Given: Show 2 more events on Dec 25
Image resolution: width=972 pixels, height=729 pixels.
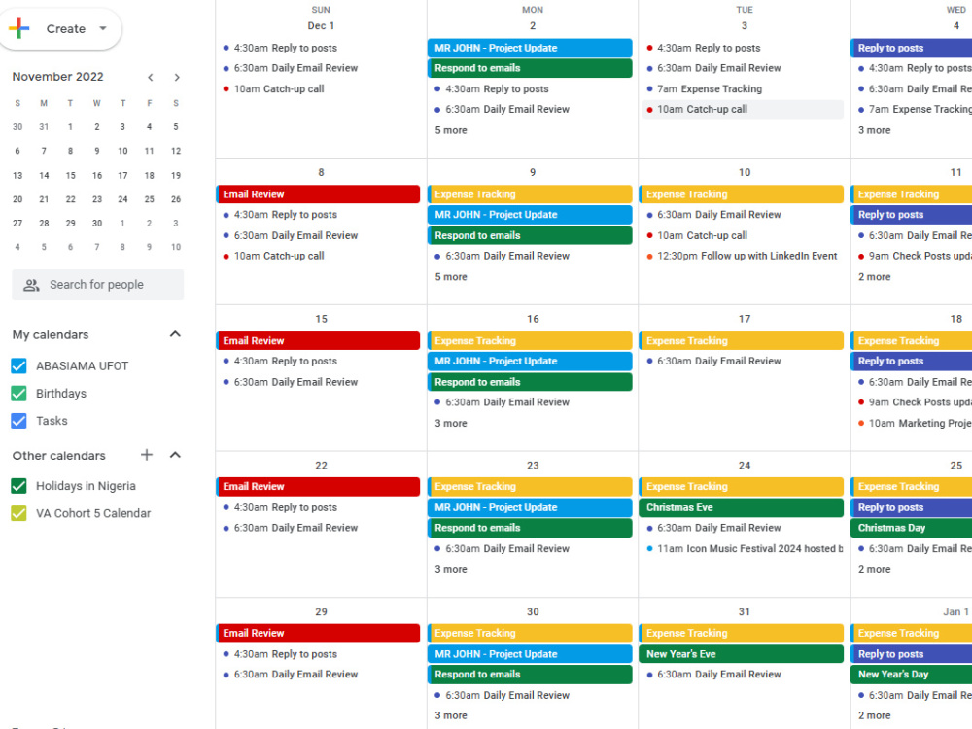Looking at the screenshot, I should (x=874, y=569).
